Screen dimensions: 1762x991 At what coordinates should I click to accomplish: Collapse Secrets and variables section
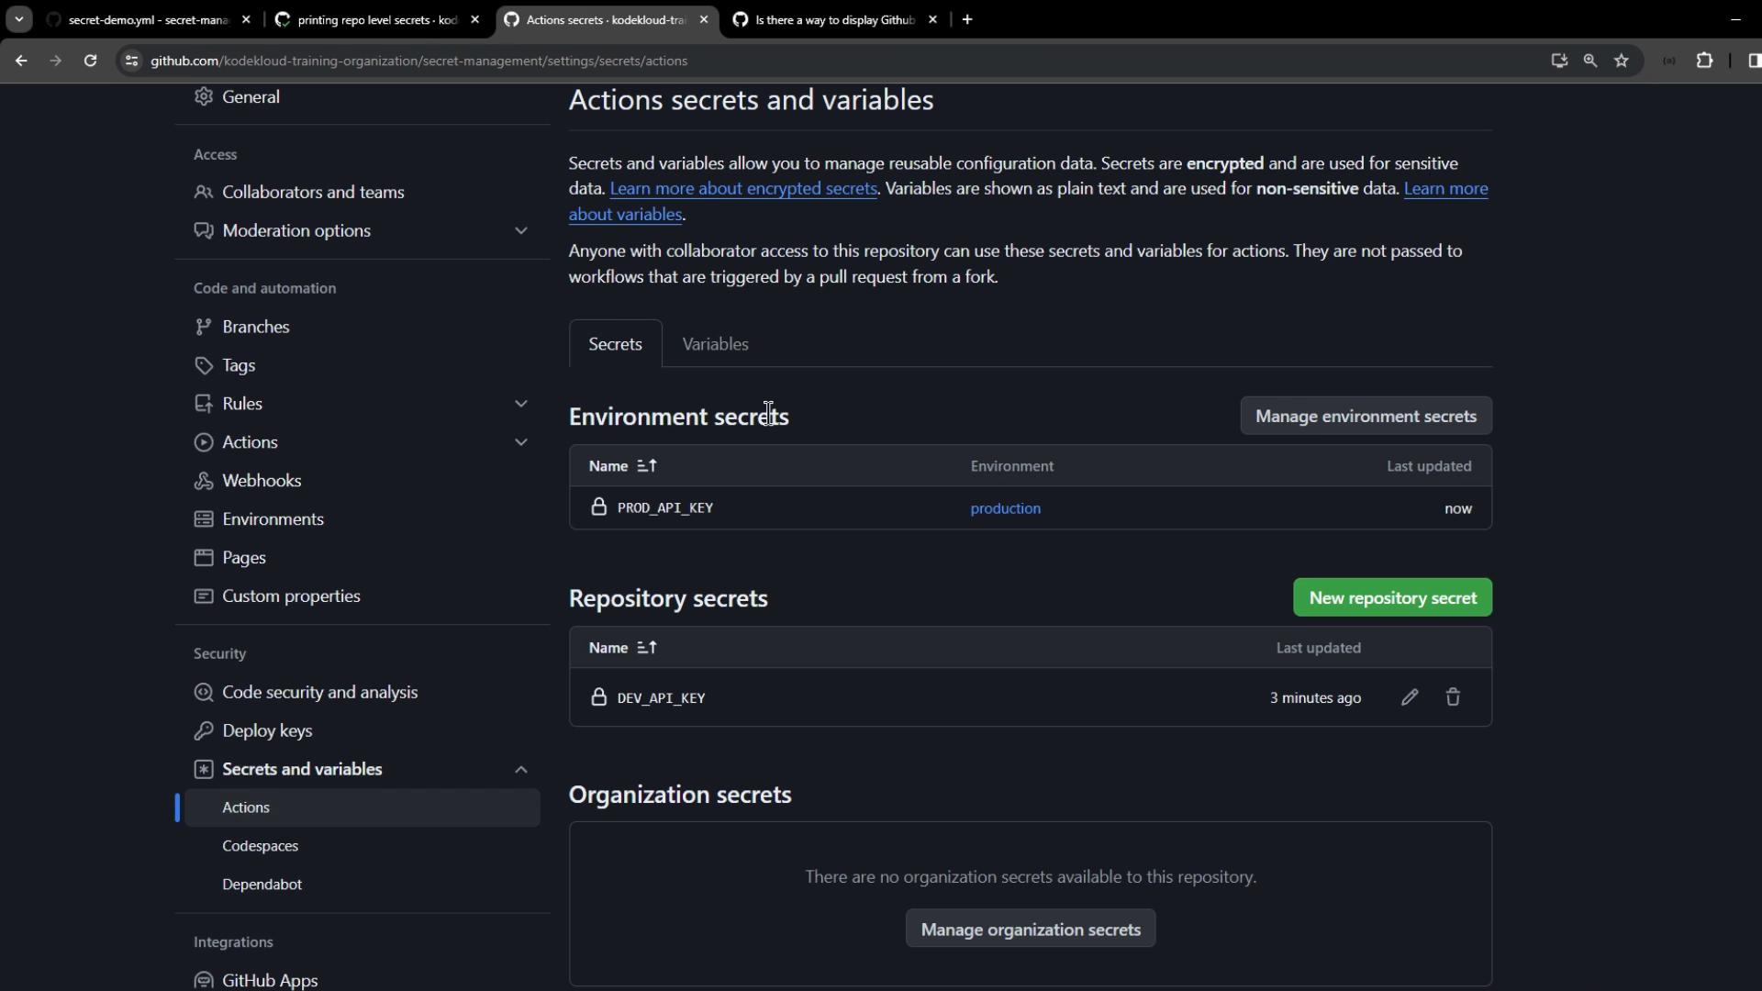point(520,769)
